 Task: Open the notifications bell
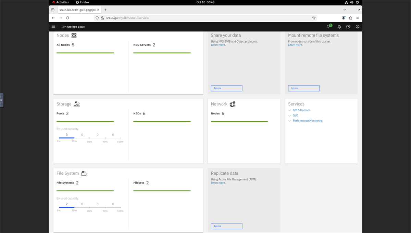coord(339,27)
